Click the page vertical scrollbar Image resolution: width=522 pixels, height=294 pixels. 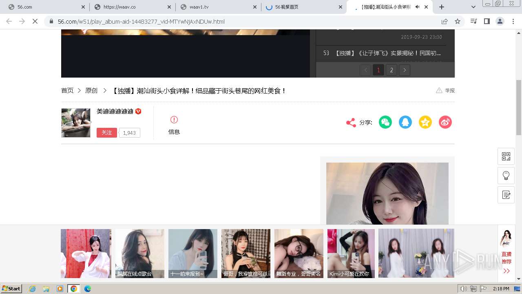[519, 107]
